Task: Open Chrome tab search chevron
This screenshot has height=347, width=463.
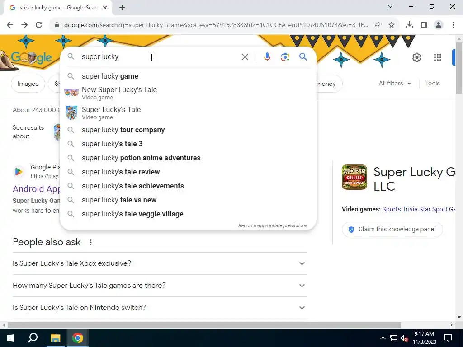Action: pyautogui.click(x=390, y=6)
